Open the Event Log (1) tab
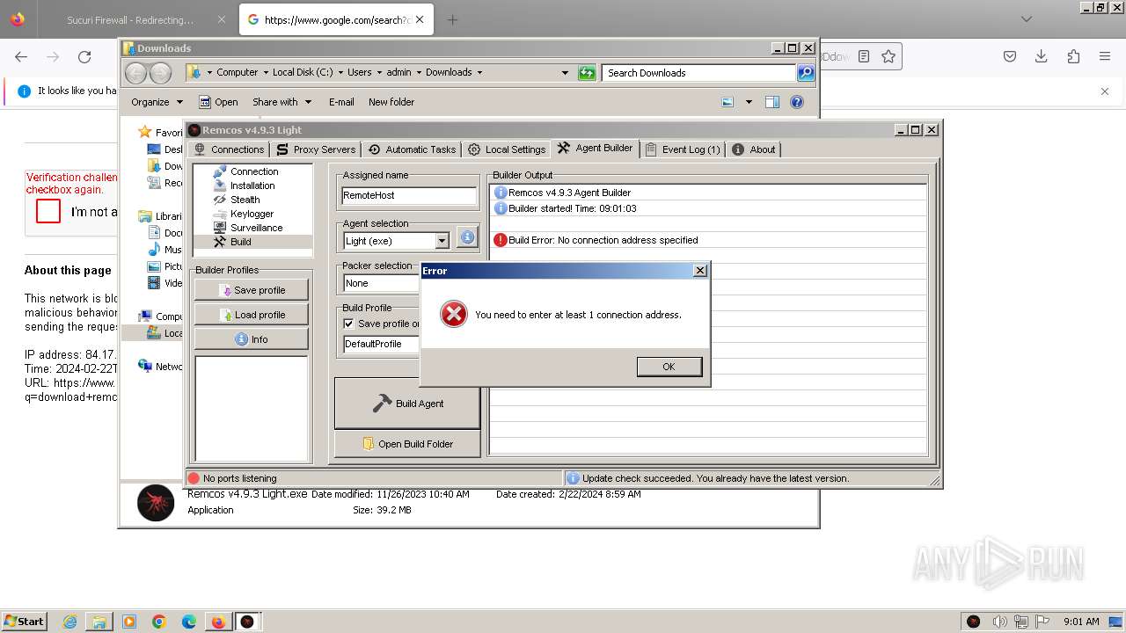Viewport: 1126px width, 633px height. pyautogui.click(x=682, y=149)
